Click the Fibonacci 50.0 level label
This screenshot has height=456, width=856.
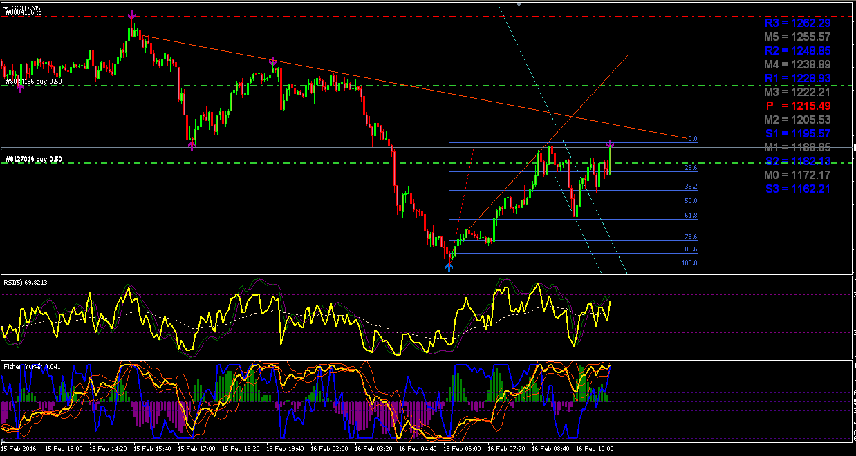pyautogui.click(x=691, y=201)
